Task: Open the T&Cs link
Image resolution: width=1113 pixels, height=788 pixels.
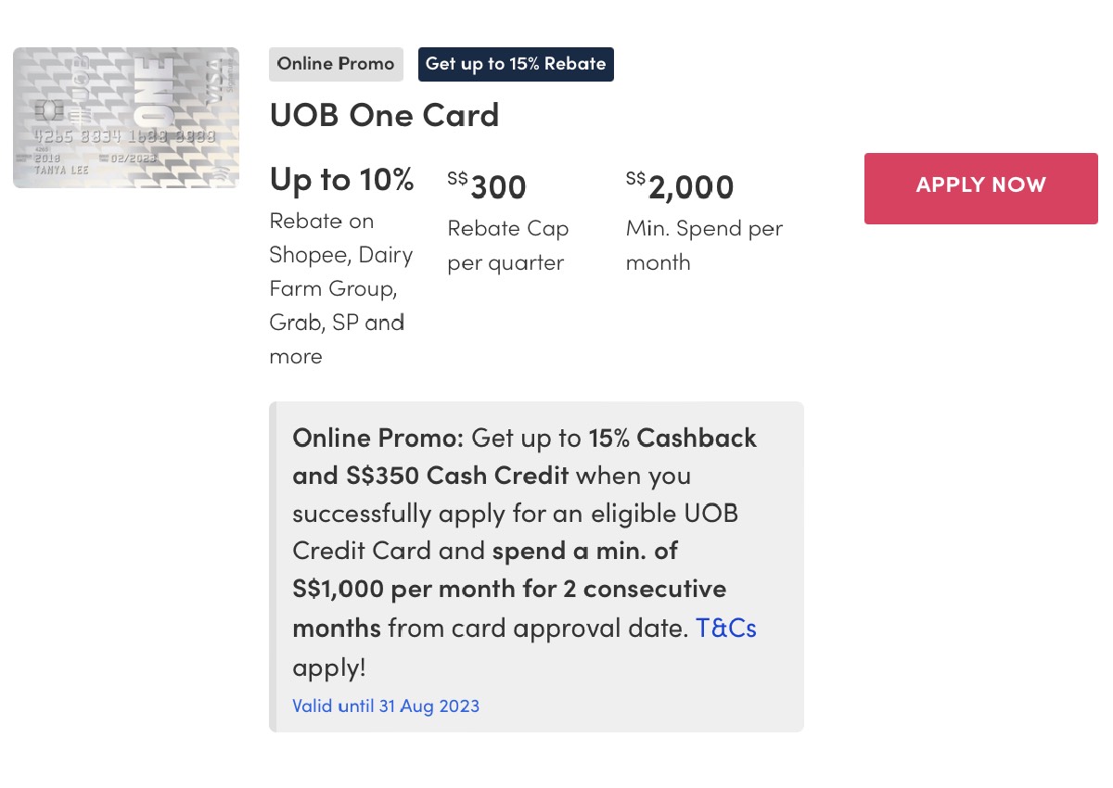Action: [x=725, y=628]
